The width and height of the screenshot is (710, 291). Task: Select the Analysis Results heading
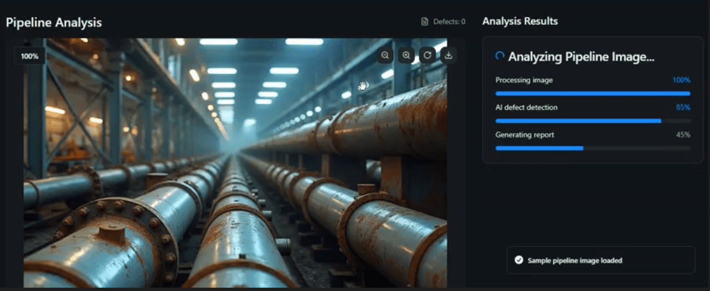(x=519, y=22)
